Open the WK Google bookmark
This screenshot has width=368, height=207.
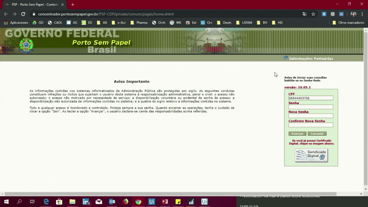pos(175,22)
